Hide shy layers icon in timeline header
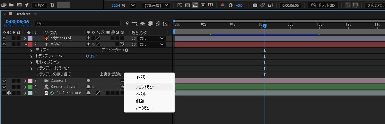This screenshot has width=385, height=124. click(x=143, y=23)
